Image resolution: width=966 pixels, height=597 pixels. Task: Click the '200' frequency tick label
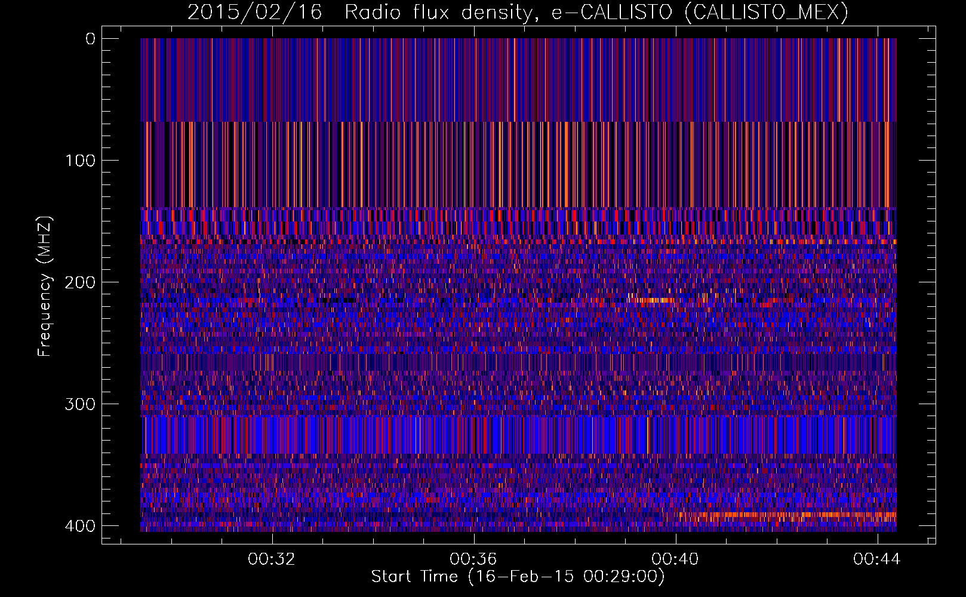coord(79,282)
